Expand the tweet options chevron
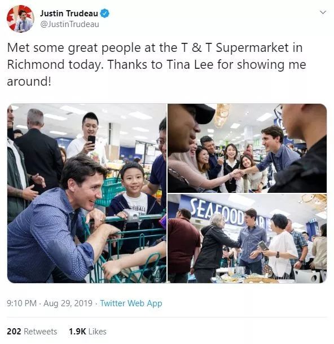Screen dimensions: 334x344 pyautogui.click(x=323, y=12)
